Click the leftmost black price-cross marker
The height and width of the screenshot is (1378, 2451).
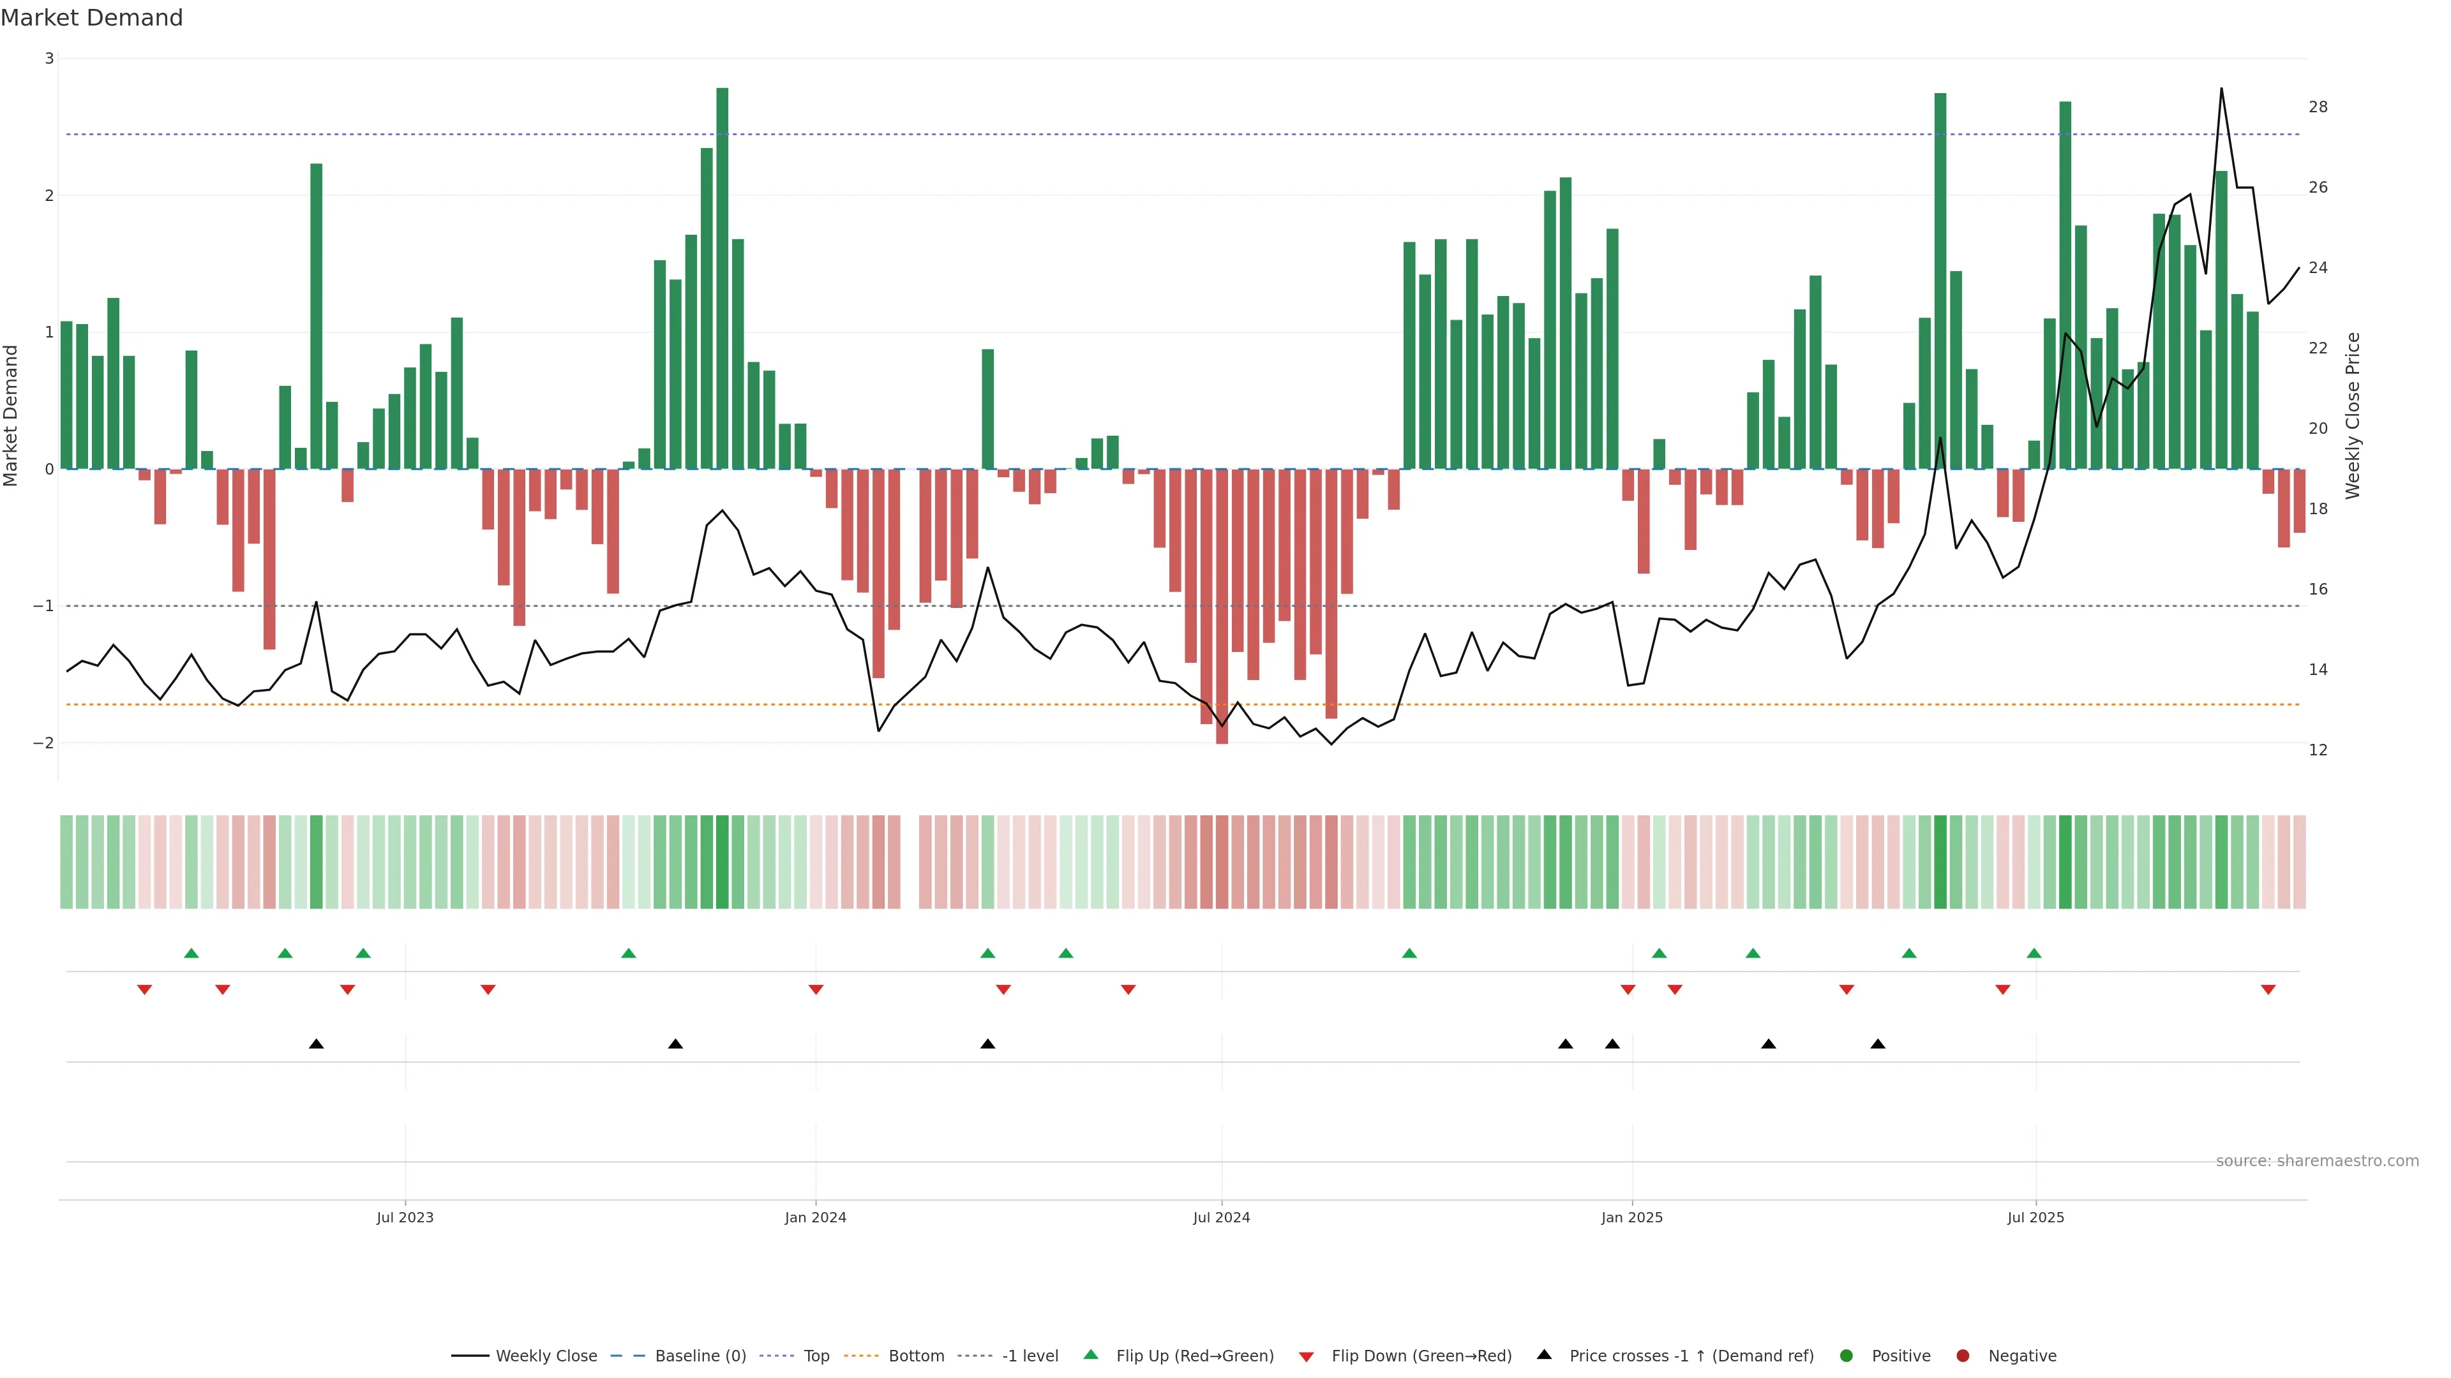point(317,1044)
